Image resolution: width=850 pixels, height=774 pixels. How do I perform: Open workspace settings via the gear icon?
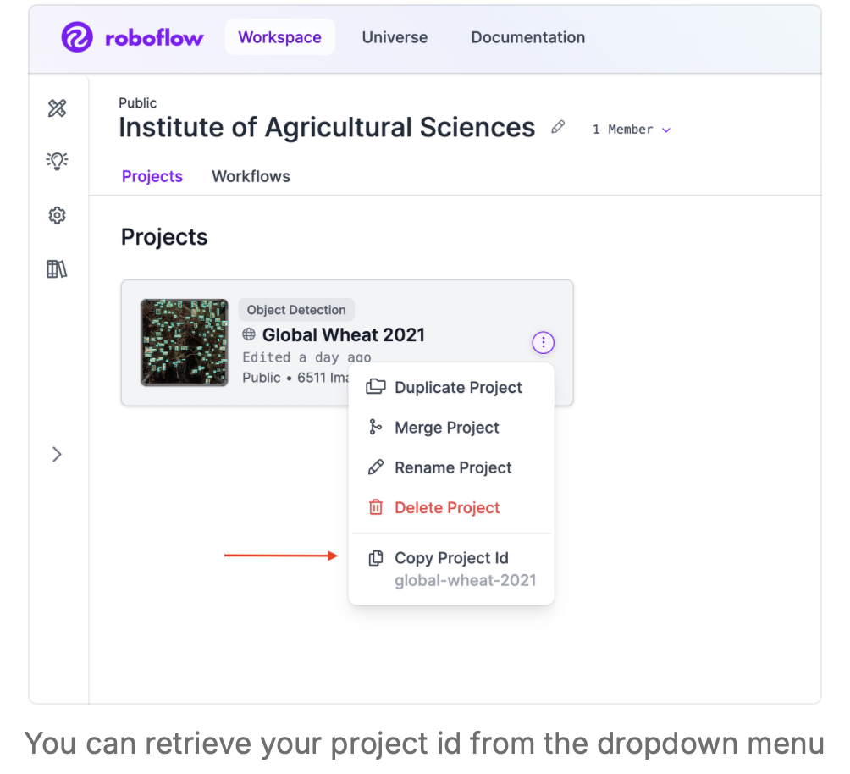pyautogui.click(x=57, y=215)
